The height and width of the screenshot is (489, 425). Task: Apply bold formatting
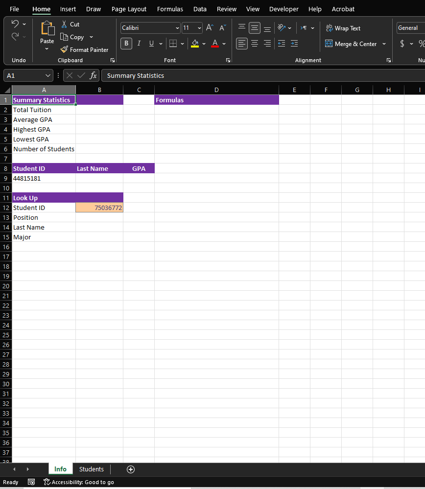(x=126, y=44)
